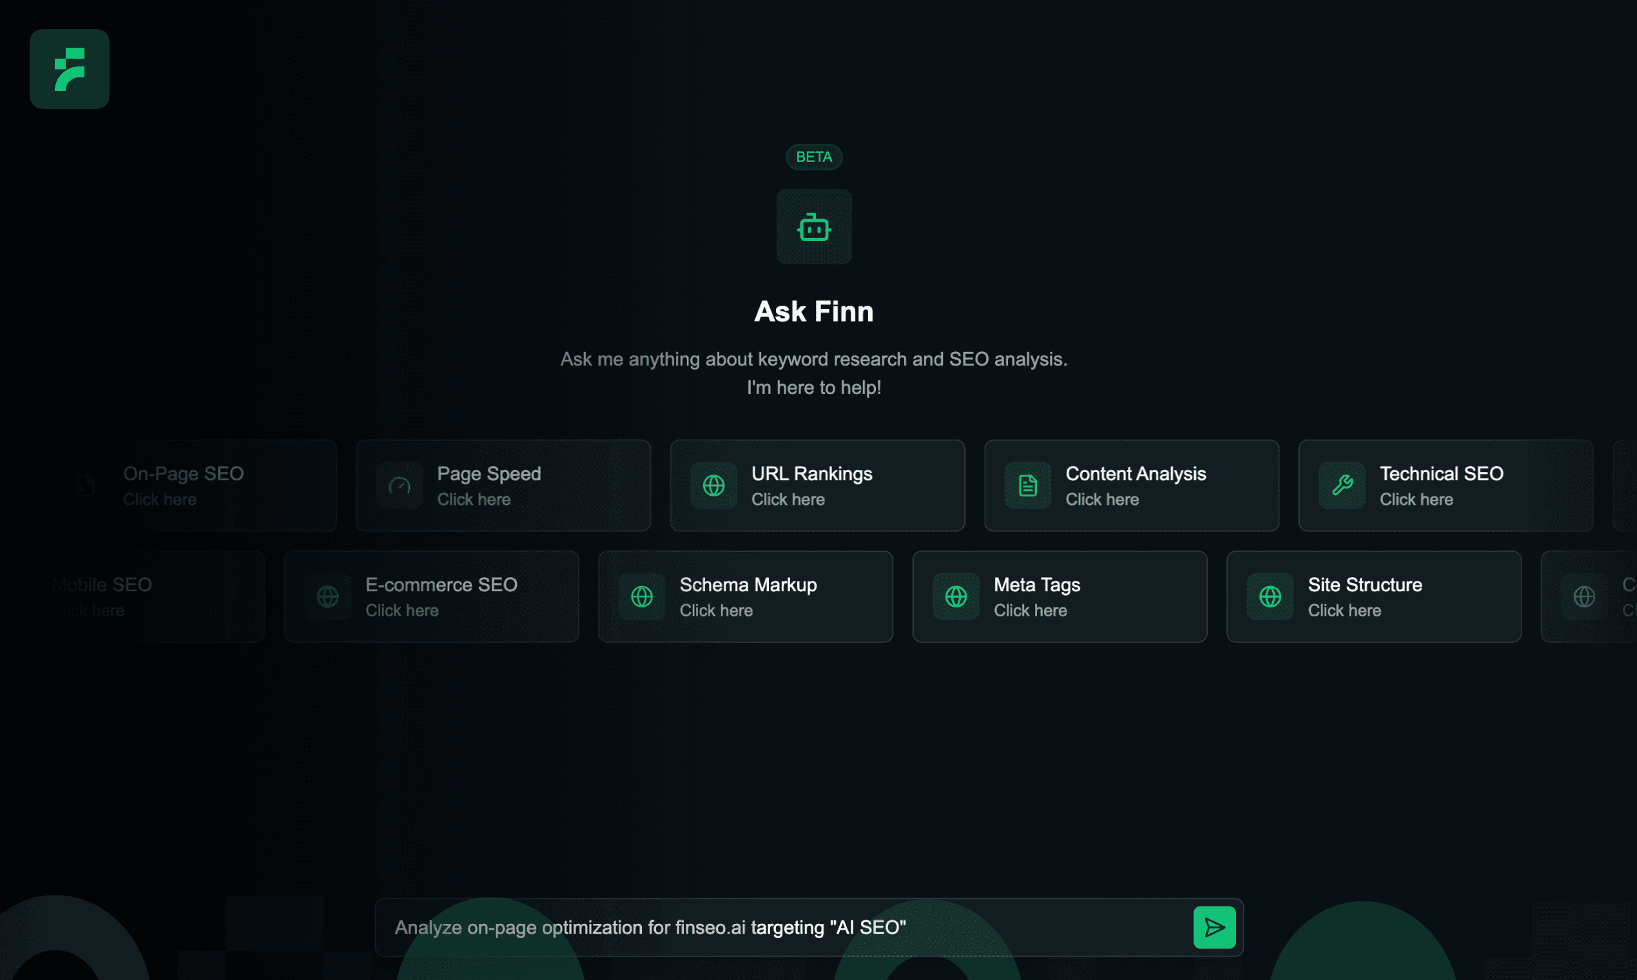Image resolution: width=1637 pixels, height=980 pixels.
Task: Click 'Click here' under URL Rankings
Action: pyautogui.click(x=788, y=499)
